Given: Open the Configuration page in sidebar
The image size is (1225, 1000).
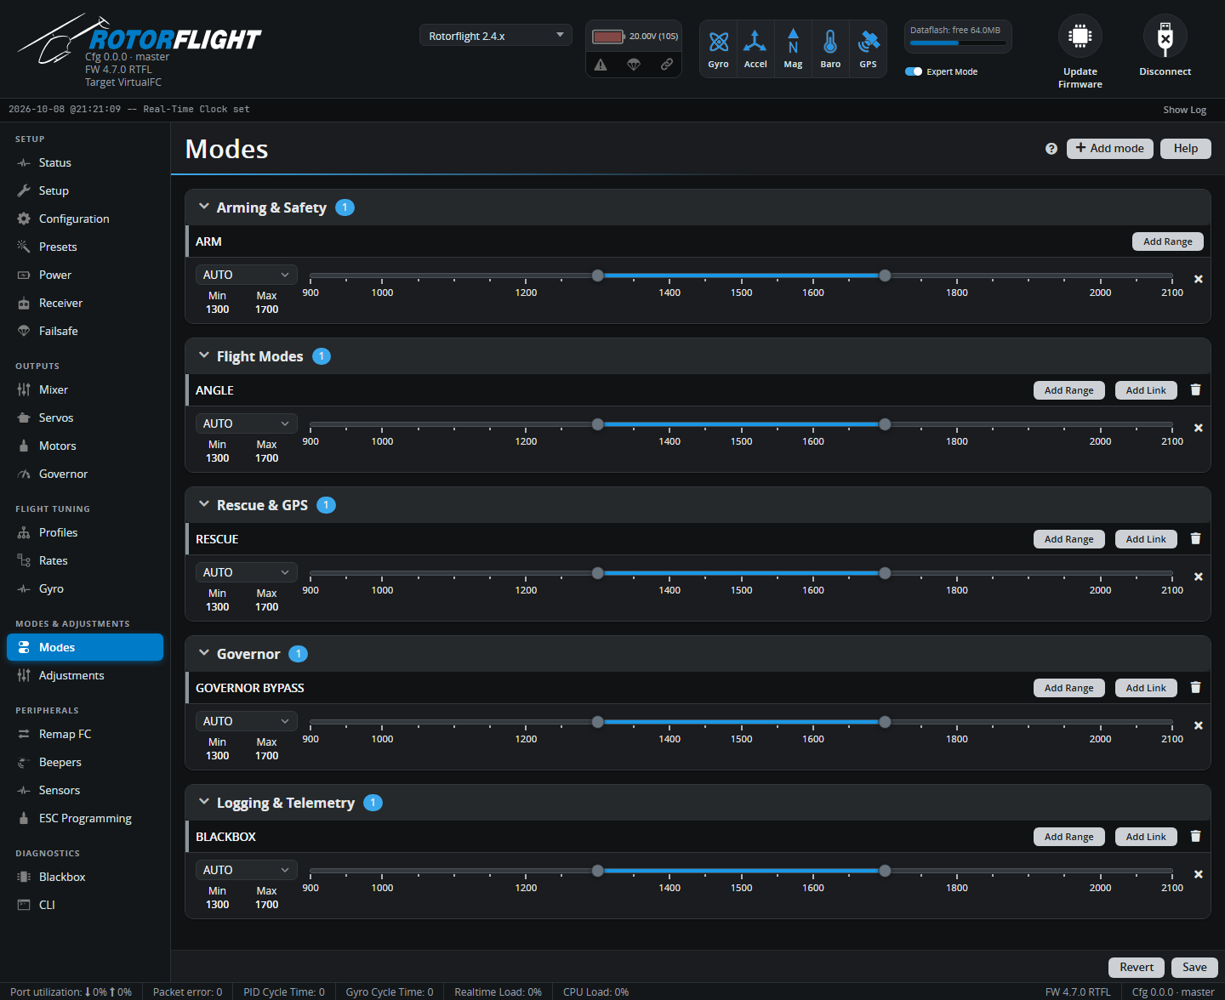Looking at the screenshot, I should (85, 219).
